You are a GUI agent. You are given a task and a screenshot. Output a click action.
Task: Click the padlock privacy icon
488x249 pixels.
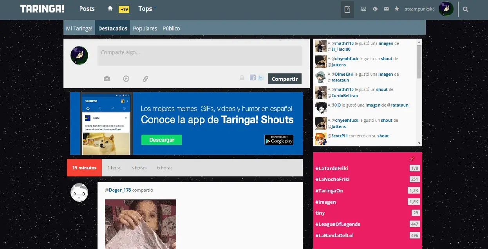pyautogui.click(x=242, y=78)
